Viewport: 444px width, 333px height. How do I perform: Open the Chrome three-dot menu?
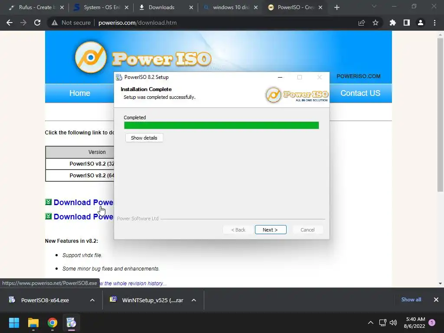pyautogui.click(x=434, y=23)
